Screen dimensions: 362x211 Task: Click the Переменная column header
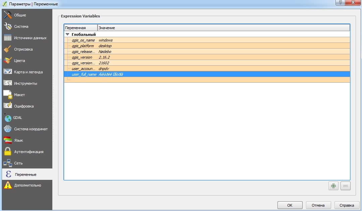tap(81, 28)
